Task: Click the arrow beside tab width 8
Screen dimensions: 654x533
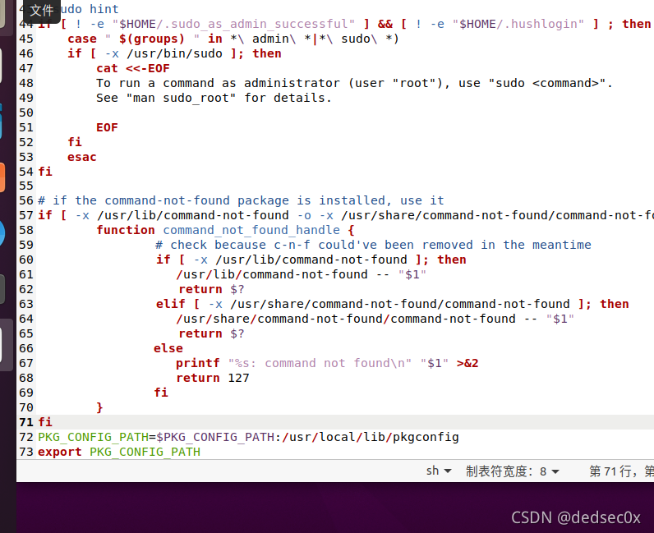Action: pyautogui.click(x=555, y=471)
